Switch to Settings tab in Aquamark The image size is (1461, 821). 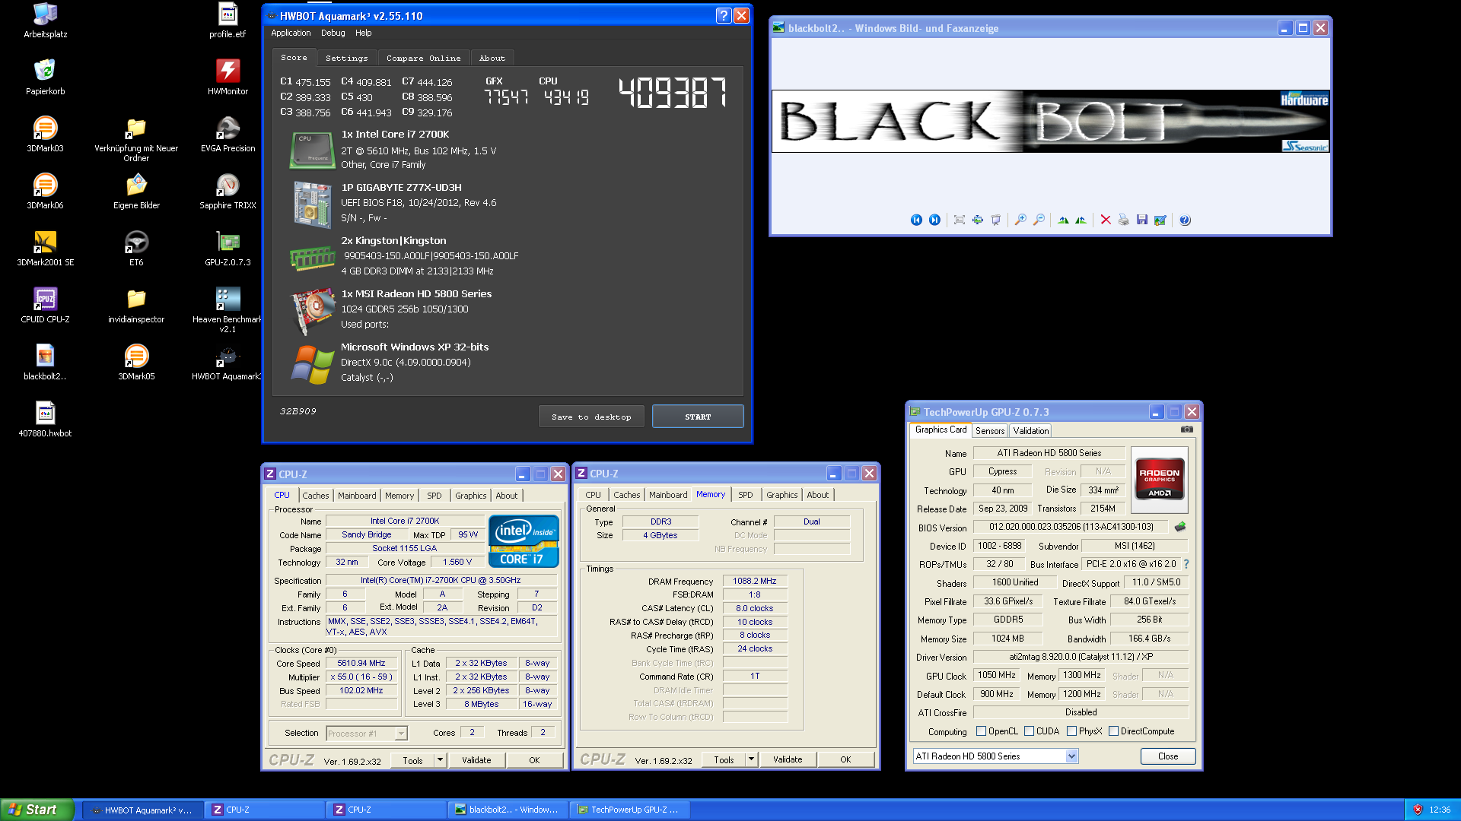click(x=346, y=58)
